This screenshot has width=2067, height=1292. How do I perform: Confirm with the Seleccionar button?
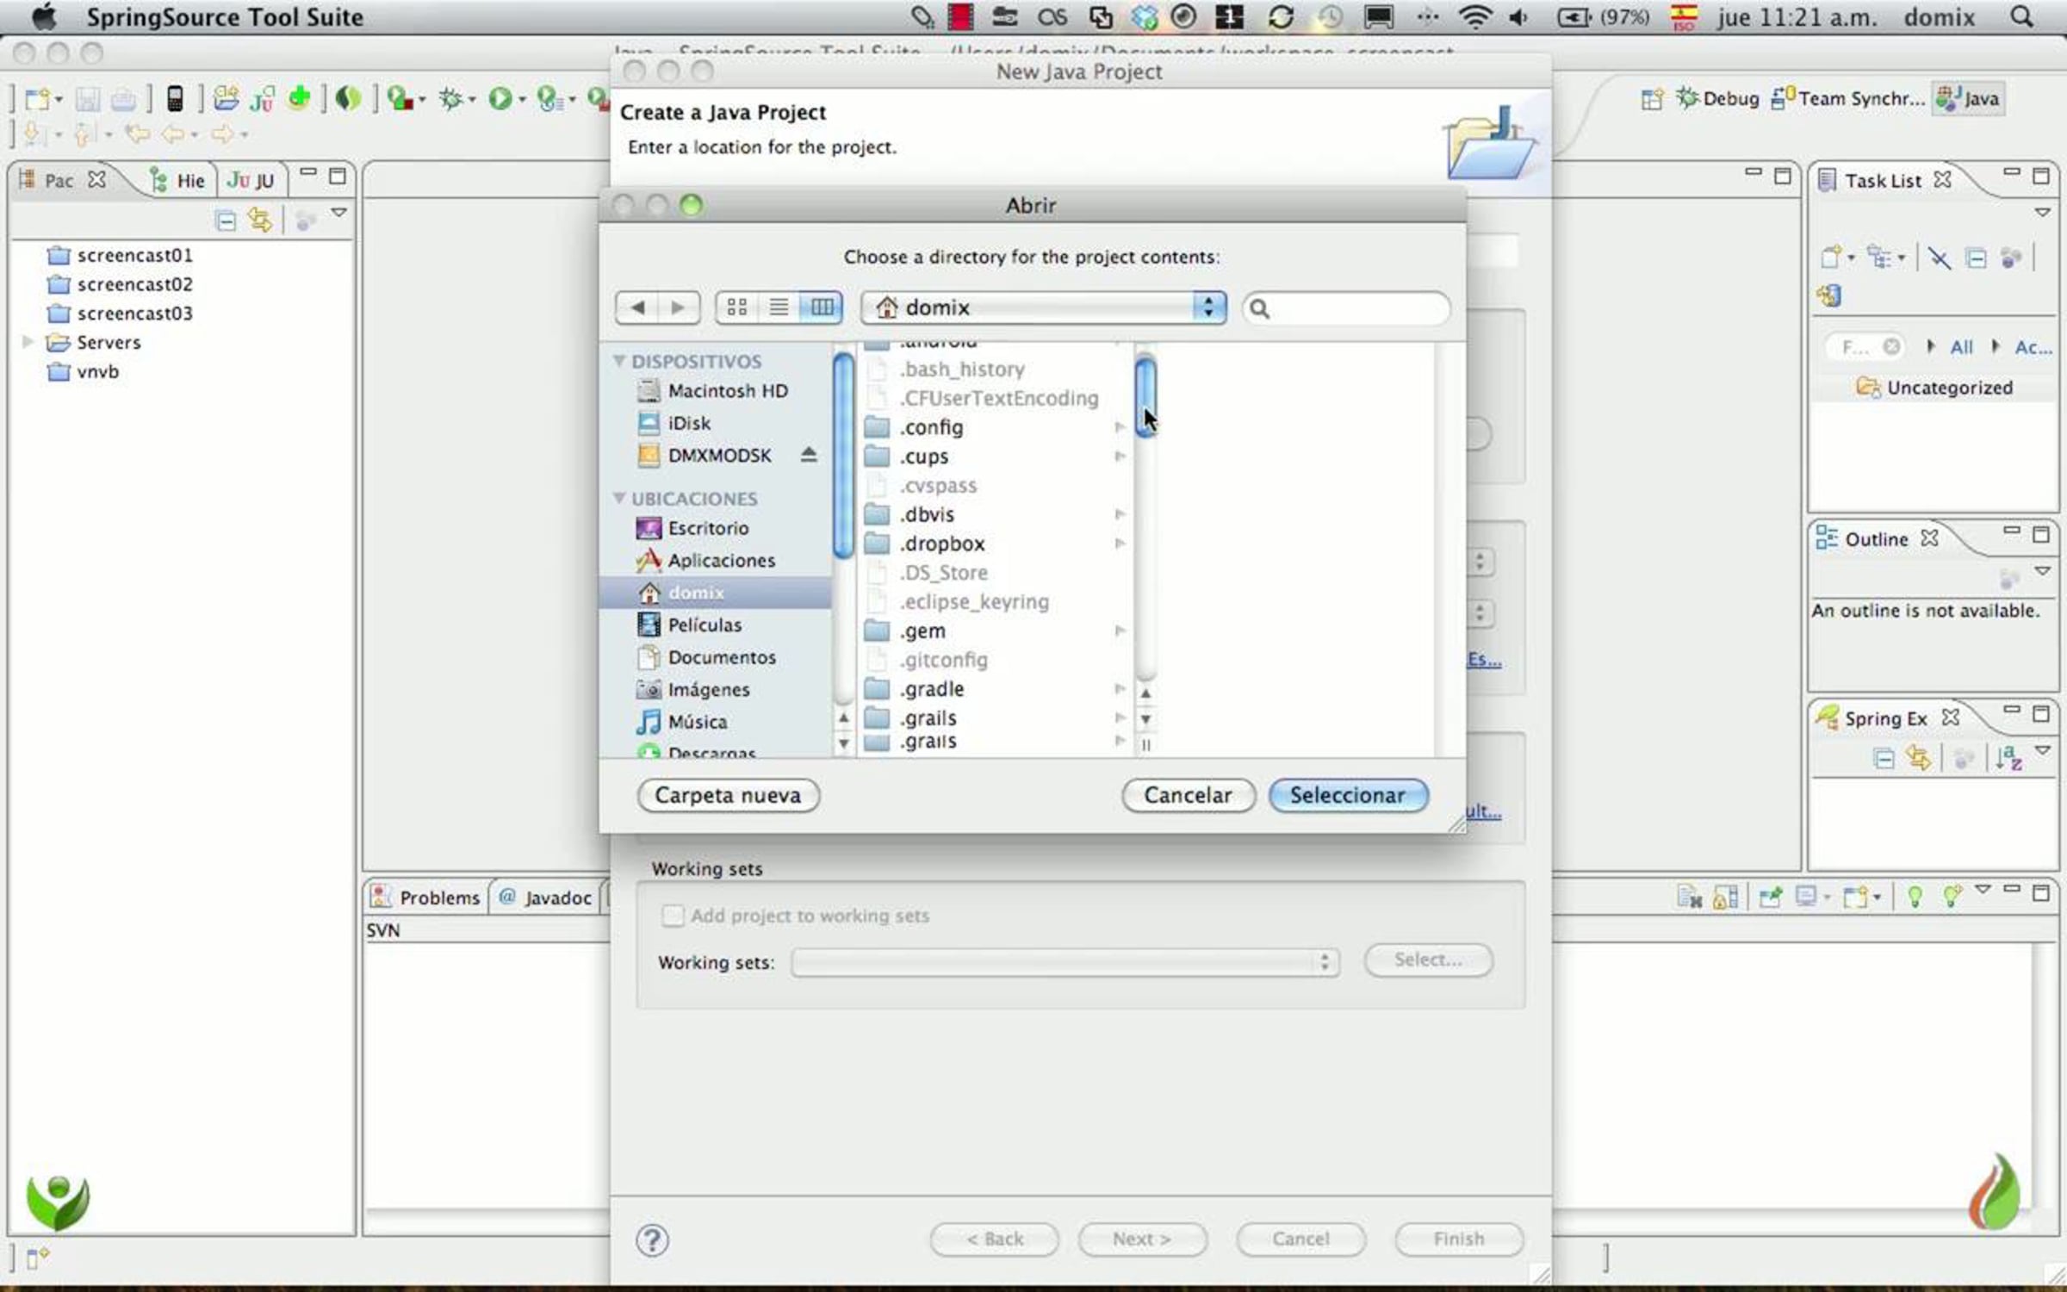click(x=1348, y=795)
